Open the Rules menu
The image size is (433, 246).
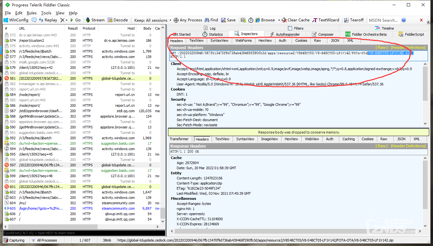pyautogui.click(x=32, y=13)
